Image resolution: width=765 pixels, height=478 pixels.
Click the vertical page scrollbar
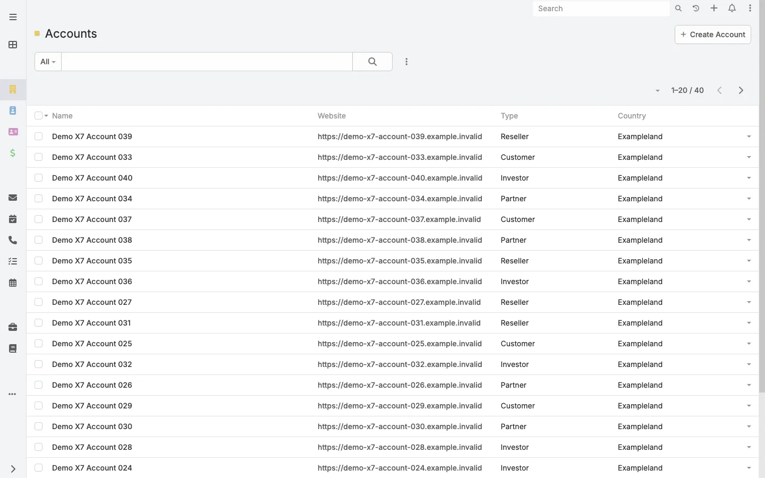(x=762, y=197)
